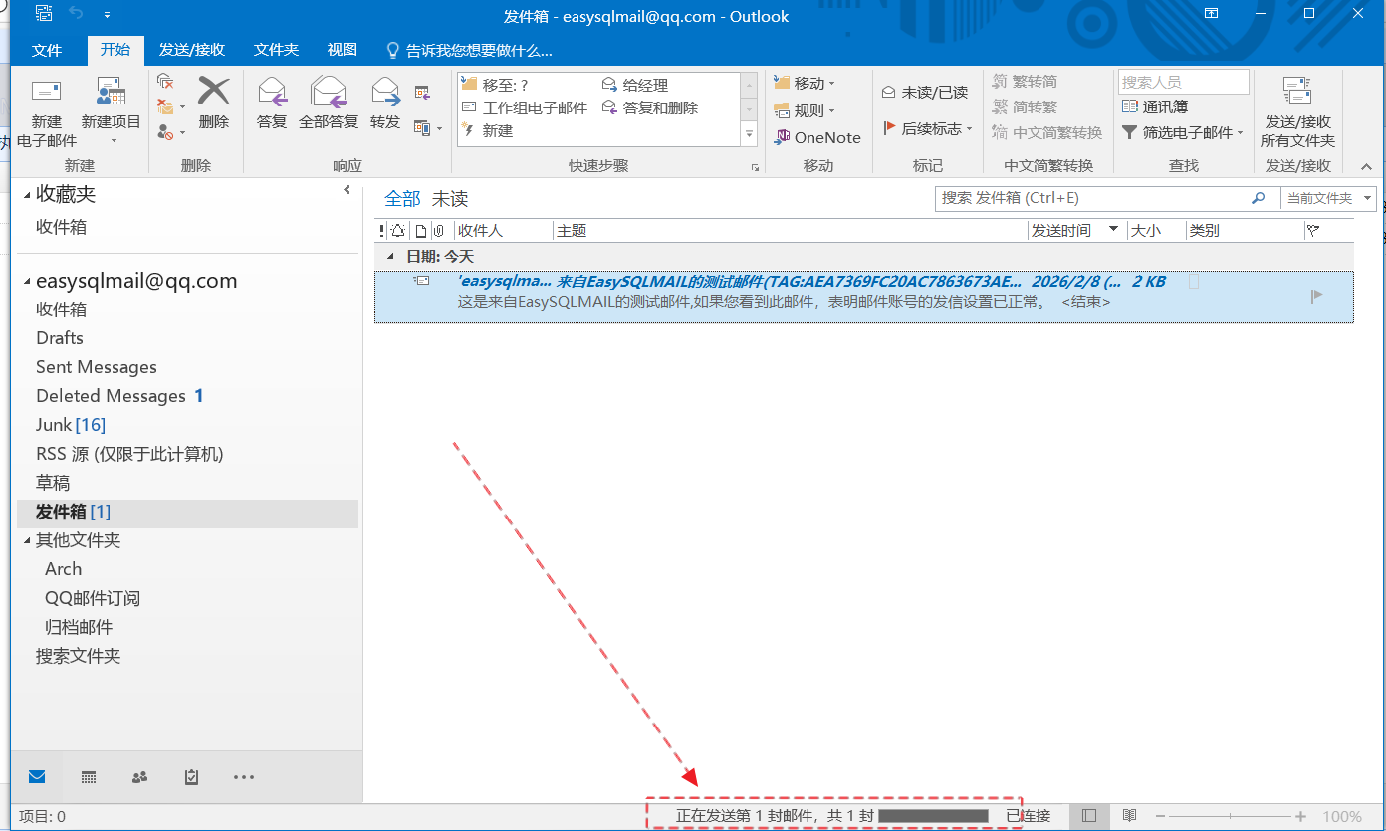Click the 全部答复 (Reply All) icon
The height and width of the screenshot is (831, 1386).
tap(328, 104)
